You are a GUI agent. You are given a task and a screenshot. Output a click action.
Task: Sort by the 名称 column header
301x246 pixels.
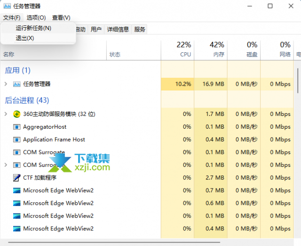[8, 55]
